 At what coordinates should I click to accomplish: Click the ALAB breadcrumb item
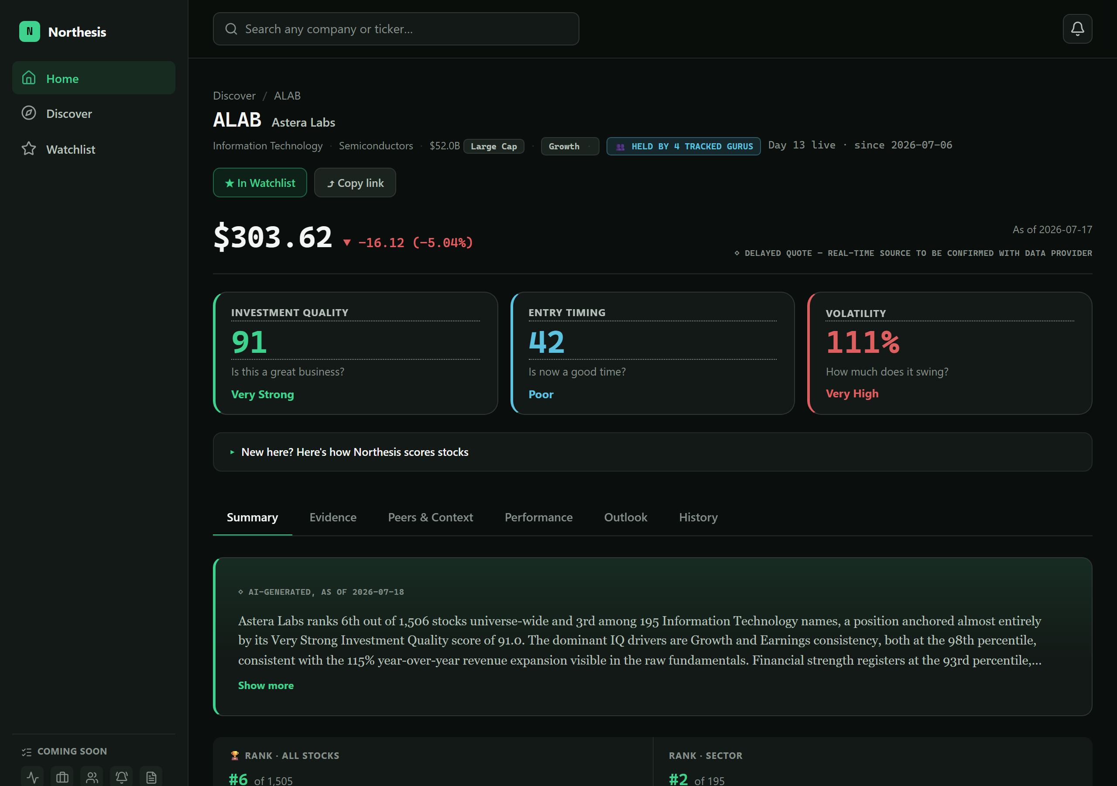coord(287,96)
